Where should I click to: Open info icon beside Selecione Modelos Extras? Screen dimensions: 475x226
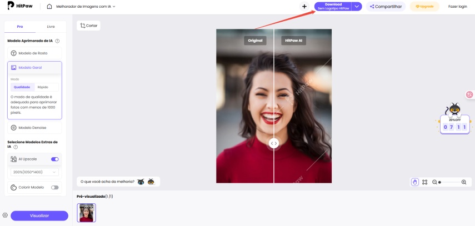16,147
